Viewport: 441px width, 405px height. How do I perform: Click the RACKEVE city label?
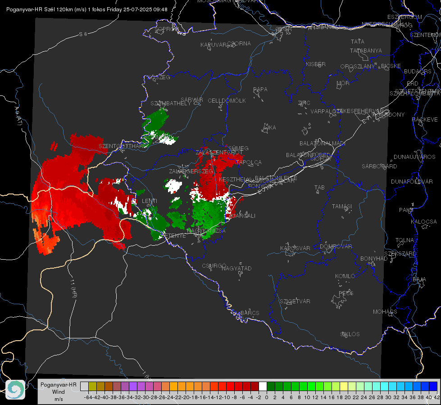point(425,119)
